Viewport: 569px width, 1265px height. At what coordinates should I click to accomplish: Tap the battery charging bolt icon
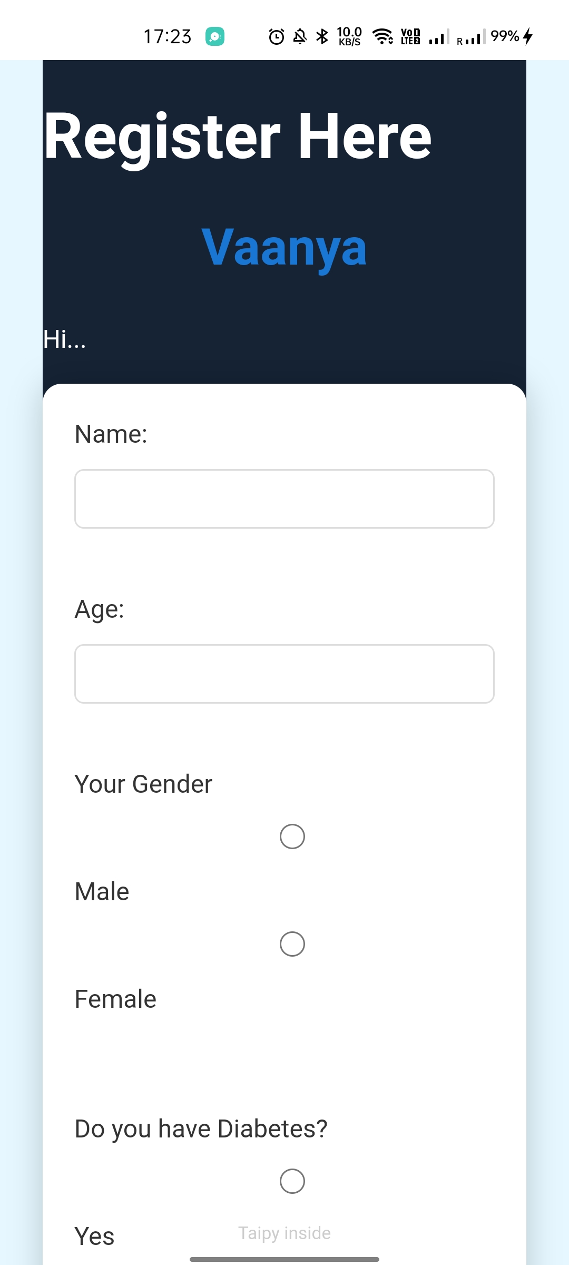coord(528,36)
